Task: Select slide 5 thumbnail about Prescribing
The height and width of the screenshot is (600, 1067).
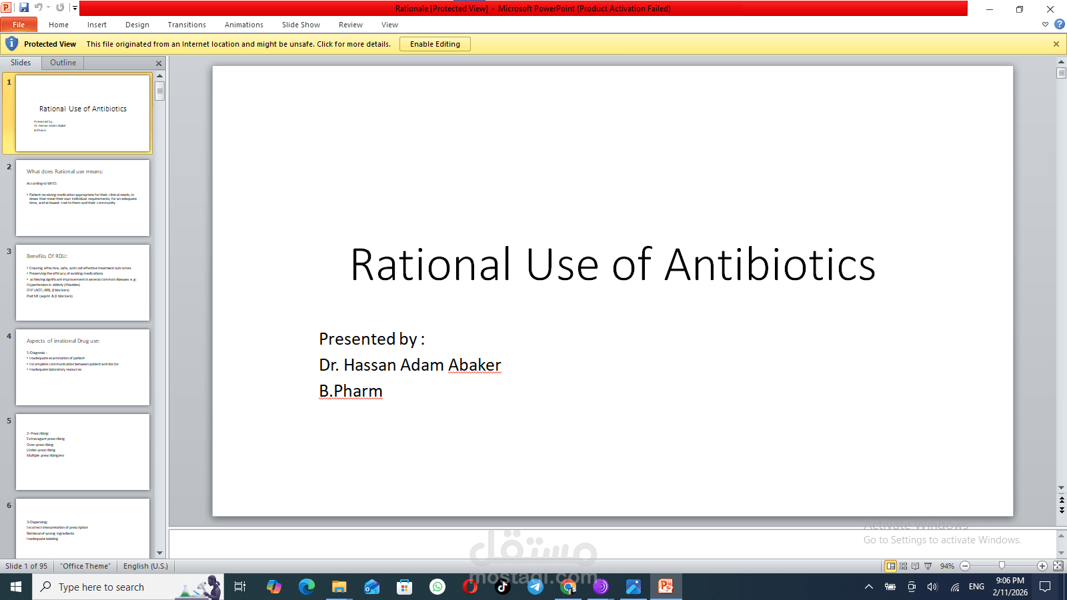Action: [x=83, y=452]
